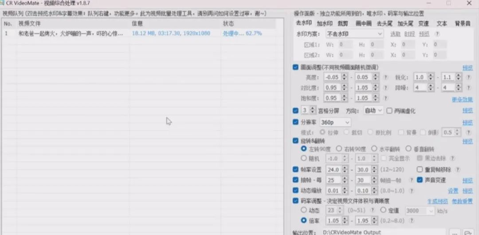The width and height of the screenshot is (479, 235).
Task: Click the contrast minimum field 0.95
Action: 333,88
